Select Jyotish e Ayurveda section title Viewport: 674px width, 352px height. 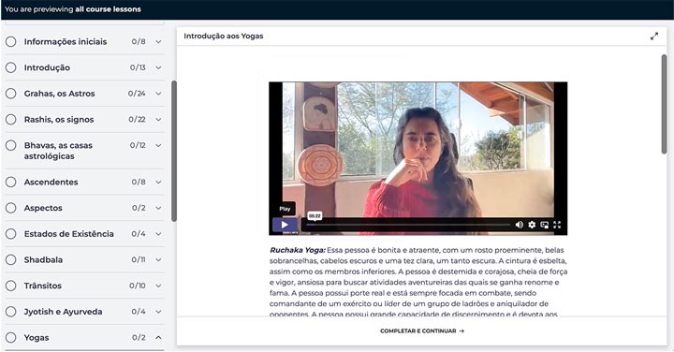64,312
